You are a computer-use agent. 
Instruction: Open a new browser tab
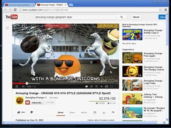[71, 5]
